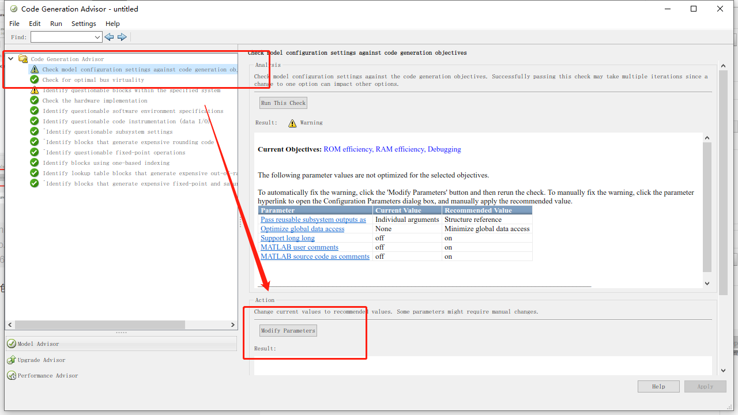Open the Help menu
This screenshot has width=738, height=415.
(112, 24)
